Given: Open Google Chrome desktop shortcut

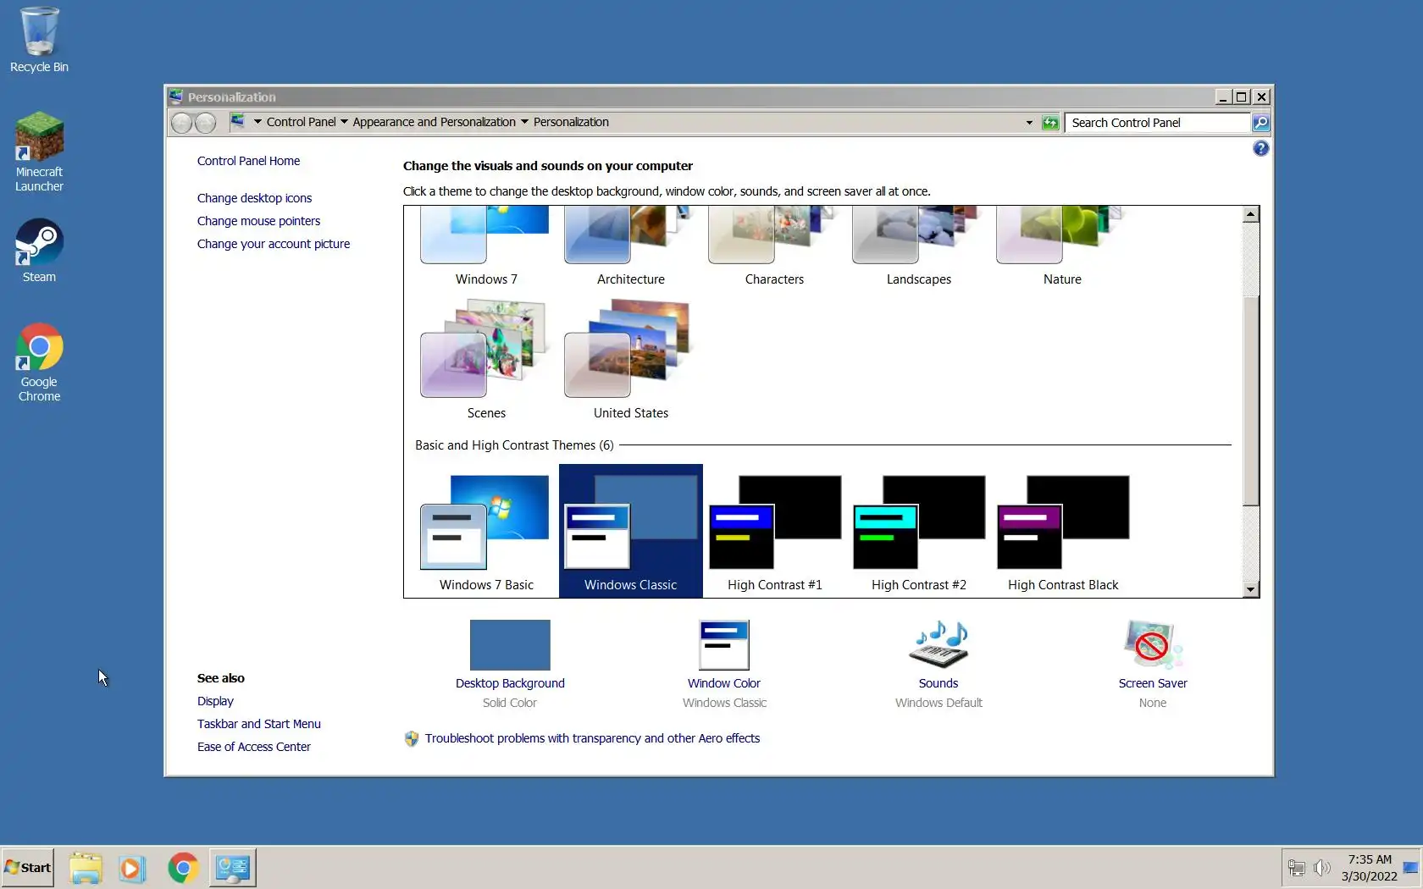Looking at the screenshot, I should (39, 362).
